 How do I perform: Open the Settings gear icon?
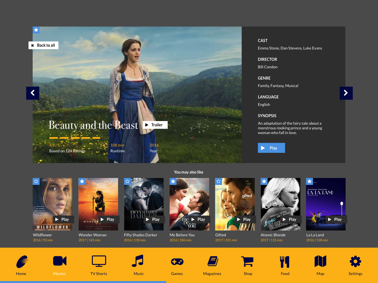(355, 261)
